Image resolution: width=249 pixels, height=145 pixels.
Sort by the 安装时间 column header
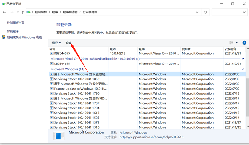pyautogui.click(x=231, y=49)
